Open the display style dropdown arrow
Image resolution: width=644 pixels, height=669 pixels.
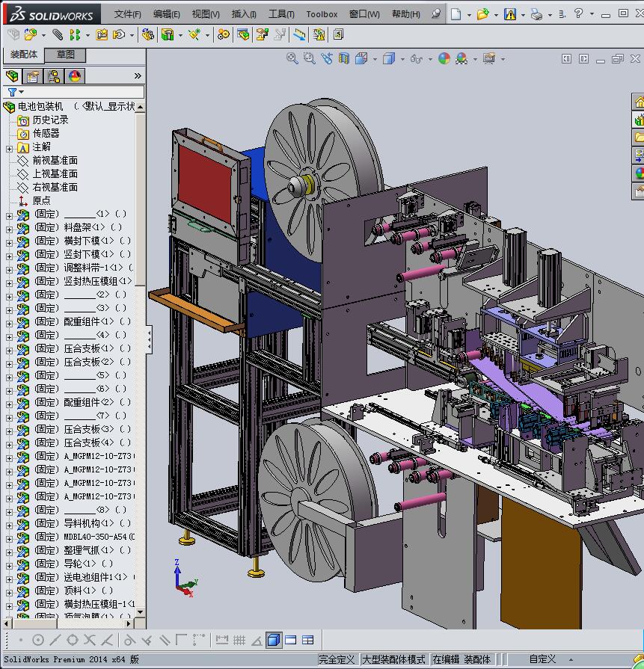pyautogui.click(x=402, y=59)
